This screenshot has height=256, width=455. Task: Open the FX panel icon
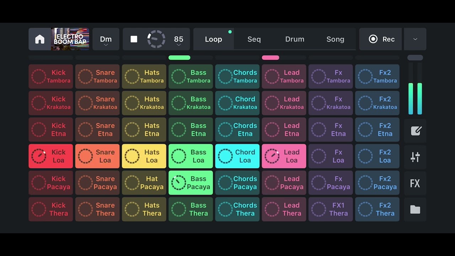coord(415,183)
